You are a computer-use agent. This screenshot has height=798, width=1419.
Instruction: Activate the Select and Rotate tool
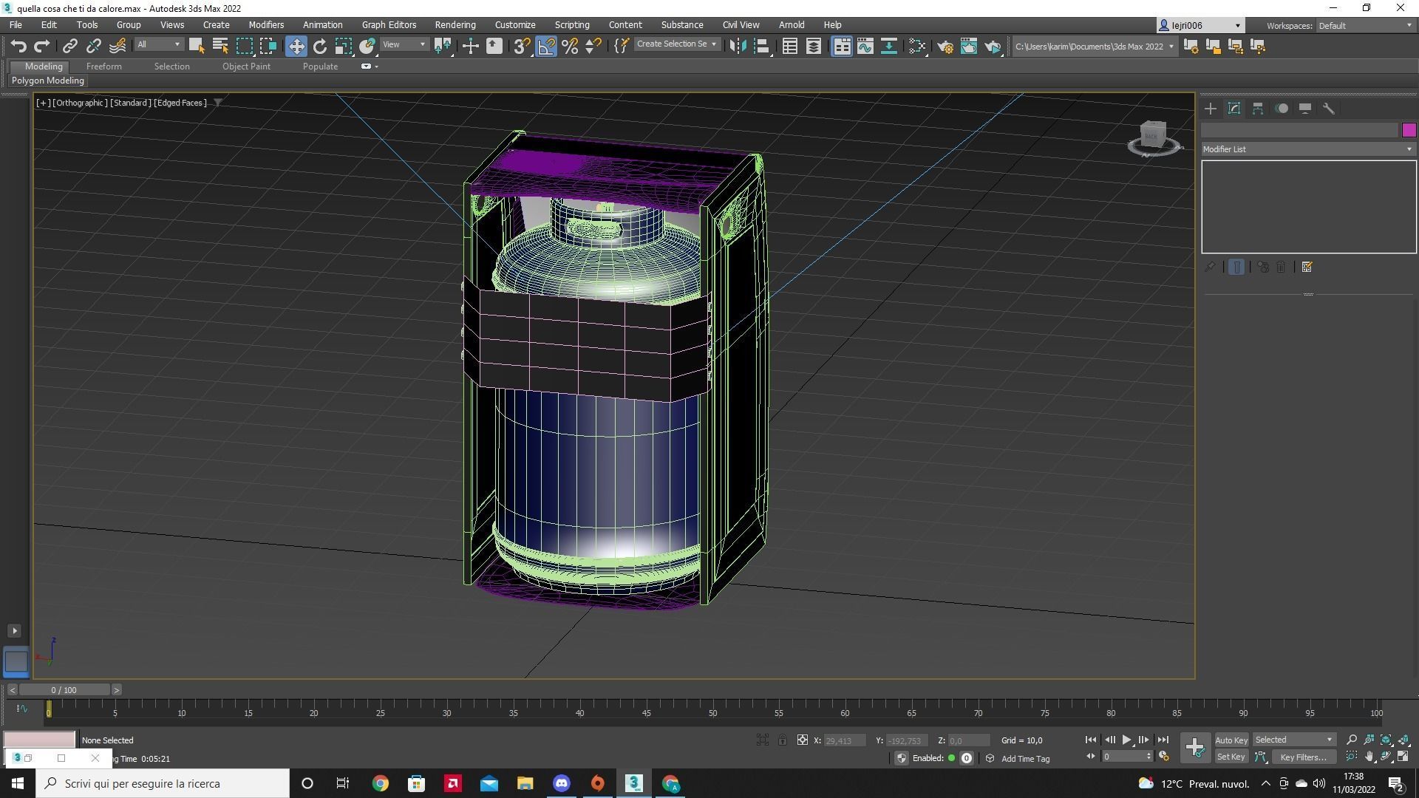(x=319, y=46)
